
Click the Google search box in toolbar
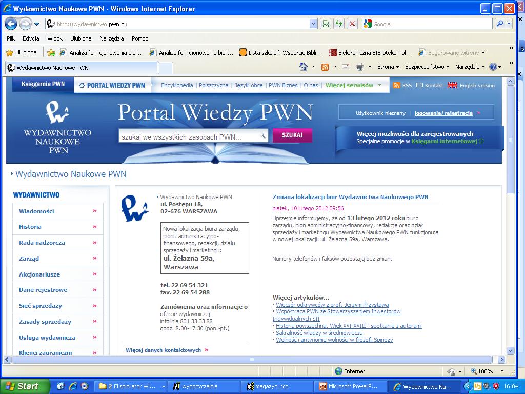point(427,24)
